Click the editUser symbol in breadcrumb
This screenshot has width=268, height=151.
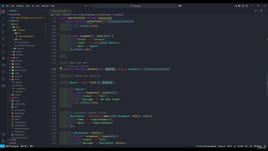pyautogui.click(x=118, y=15)
